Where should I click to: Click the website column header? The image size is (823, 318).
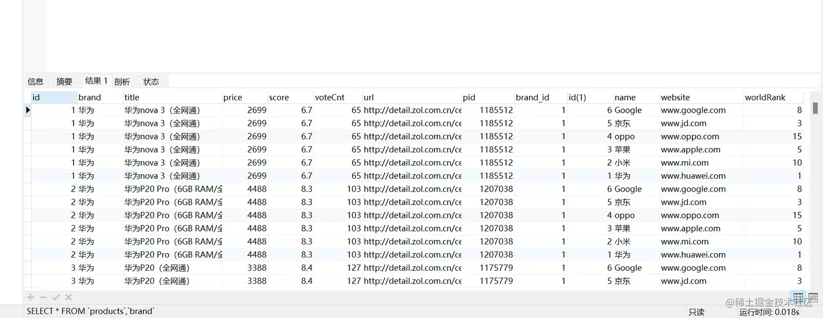[x=702, y=97]
